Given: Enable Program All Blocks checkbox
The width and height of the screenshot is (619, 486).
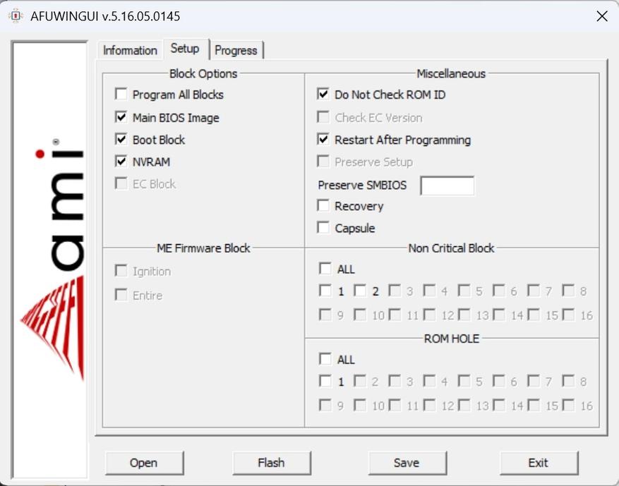Looking at the screenshot, I should 121,94.
